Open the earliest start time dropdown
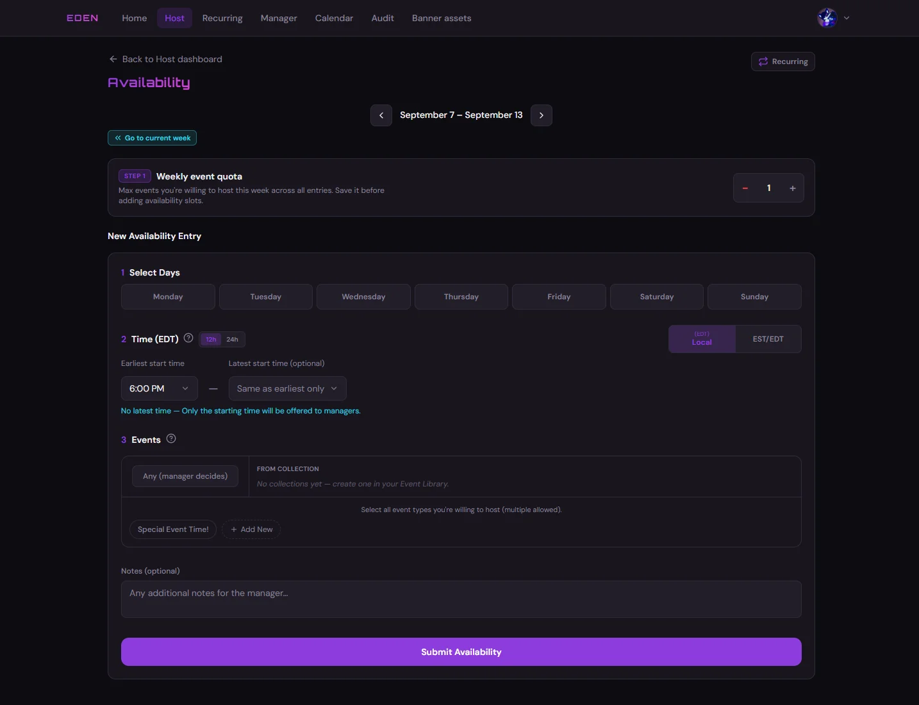 [160, 388]
